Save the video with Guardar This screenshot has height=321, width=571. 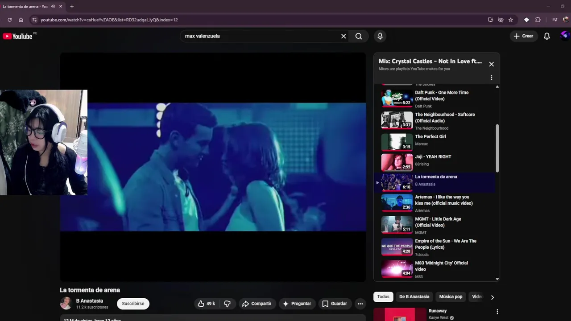point(335,304)
